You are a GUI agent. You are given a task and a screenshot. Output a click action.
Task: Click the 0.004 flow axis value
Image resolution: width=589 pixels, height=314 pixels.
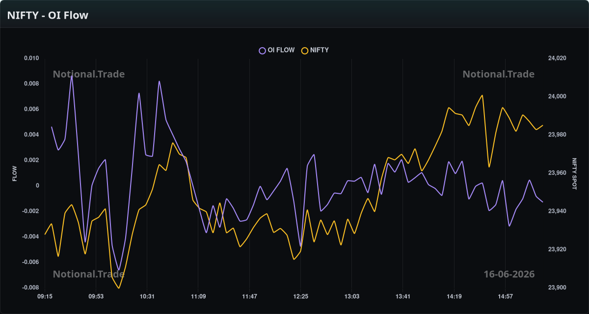(x=31, y=135)
